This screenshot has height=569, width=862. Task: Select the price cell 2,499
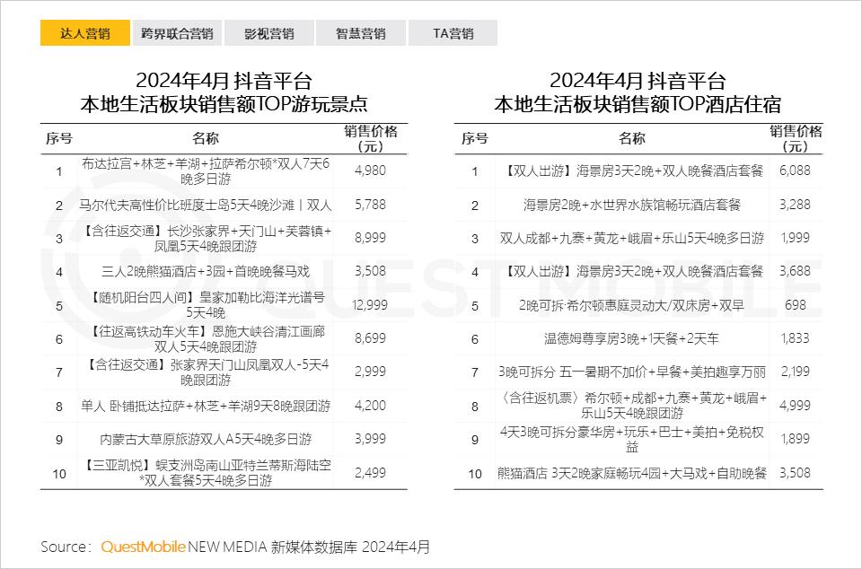click(371, 473)
